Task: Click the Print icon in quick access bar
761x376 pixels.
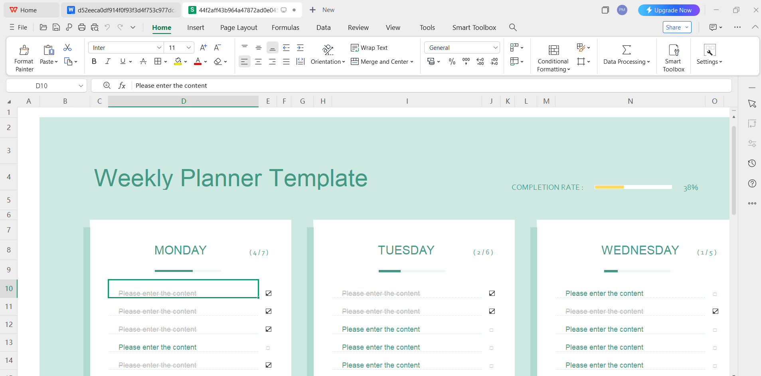Action: pos(82,27)
